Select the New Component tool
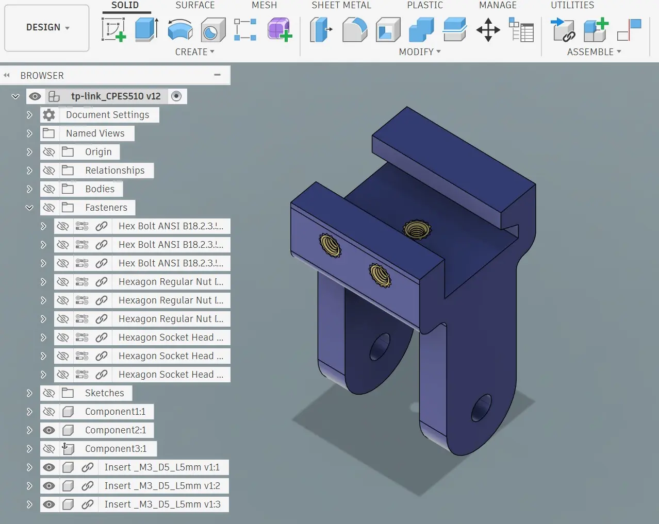 [596, 30]
